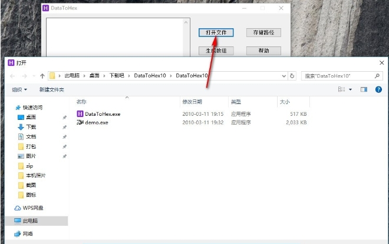Click the WPS网盘 cloud icon
Image resolution: width=389 pixels, height=244 pixels.
point(17,208)
